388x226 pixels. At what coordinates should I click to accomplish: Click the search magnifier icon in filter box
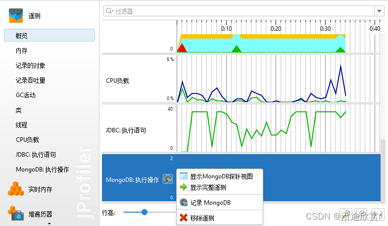tap(109, 11)
